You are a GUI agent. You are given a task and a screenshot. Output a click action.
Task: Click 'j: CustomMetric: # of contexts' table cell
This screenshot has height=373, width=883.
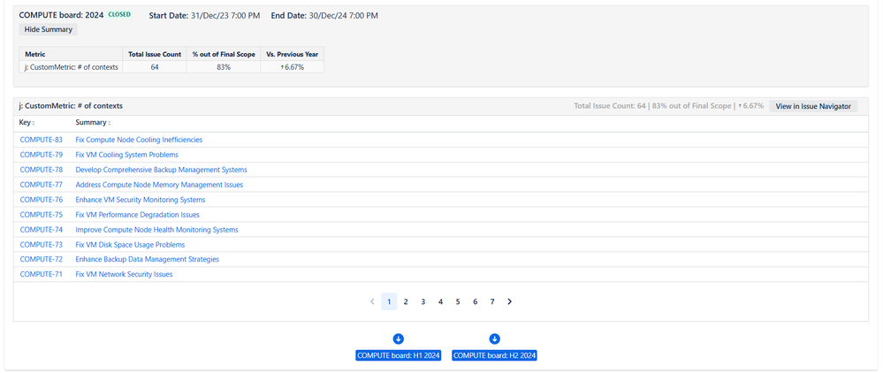[71, 67]
